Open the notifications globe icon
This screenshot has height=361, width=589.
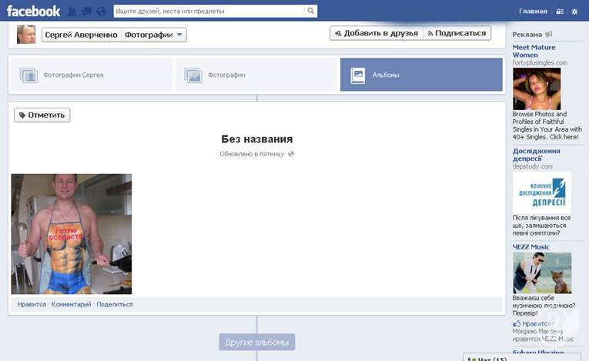pyautogui.click(x=101, y=12)
